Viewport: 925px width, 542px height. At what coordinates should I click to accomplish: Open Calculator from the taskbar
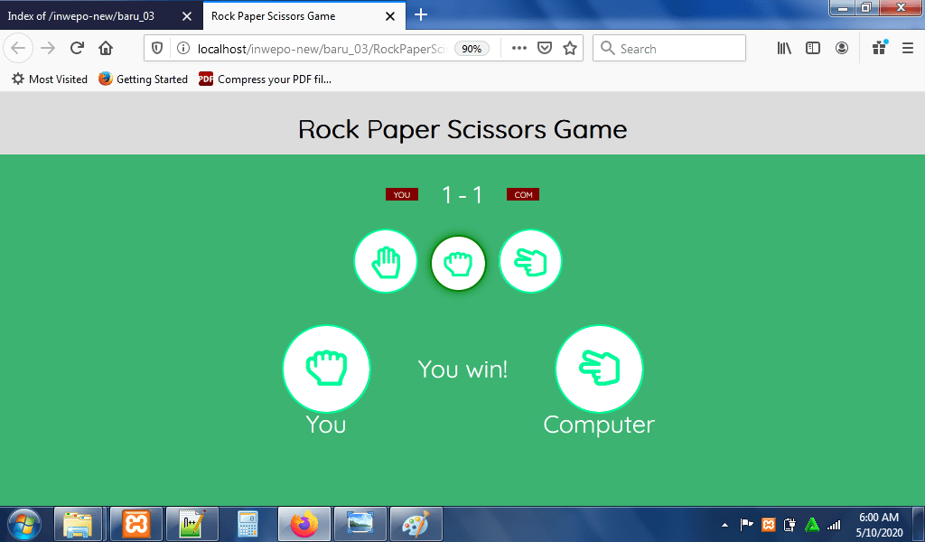click(x=248, y=524)
